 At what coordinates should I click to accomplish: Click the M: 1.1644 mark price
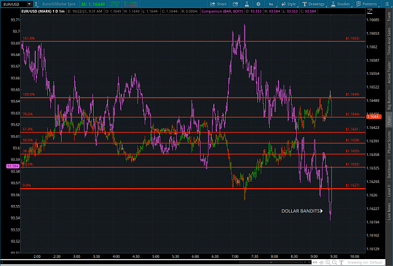(x=93, y=4)
